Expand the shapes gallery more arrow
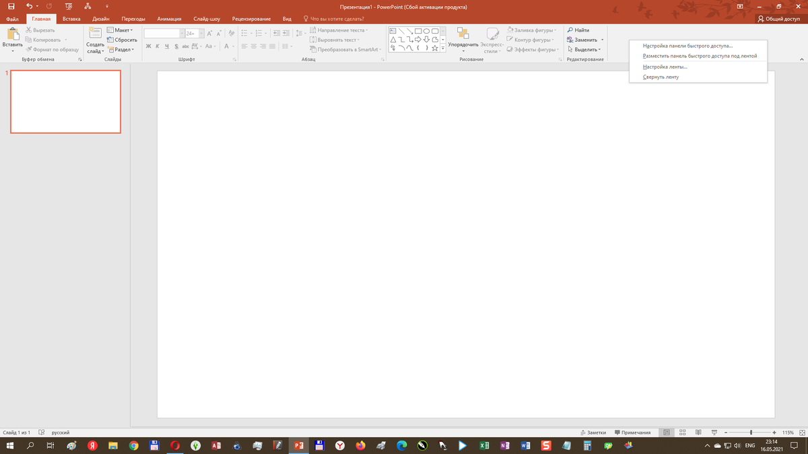The image size is (808, 454). tap(443, 48)
